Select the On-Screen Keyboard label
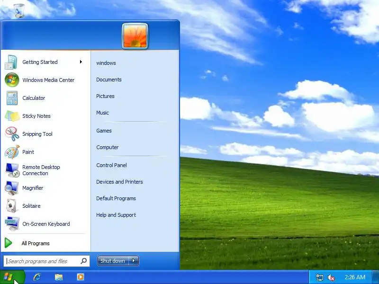379x284 pixels. pyautogui.click(x=46, y=224)
